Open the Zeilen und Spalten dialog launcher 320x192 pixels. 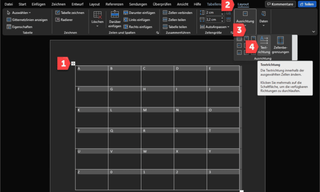tap(157, 33)
